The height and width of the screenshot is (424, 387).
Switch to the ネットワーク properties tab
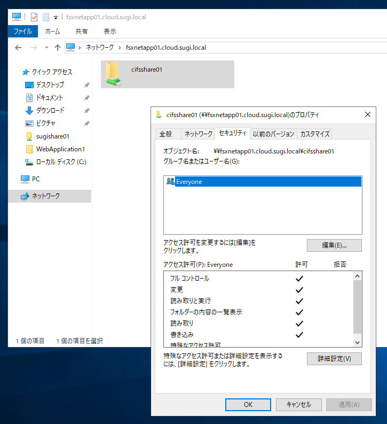click(x=199, y=134)
